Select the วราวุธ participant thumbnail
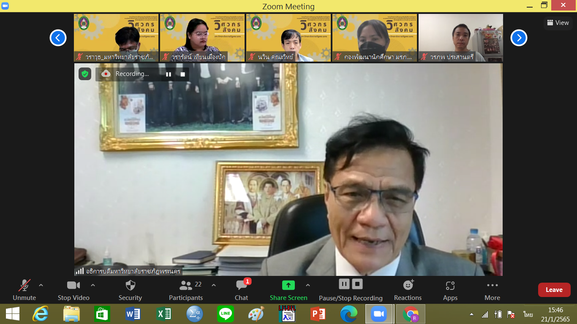The height and width of the screenshot is (324, 577). point(116,38)
